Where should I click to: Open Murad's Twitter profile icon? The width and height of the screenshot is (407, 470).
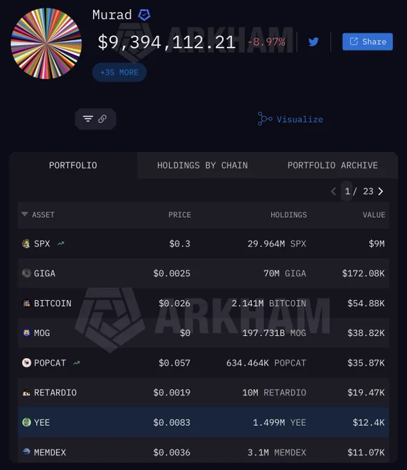pyautogui.click(x=313, y=41)
